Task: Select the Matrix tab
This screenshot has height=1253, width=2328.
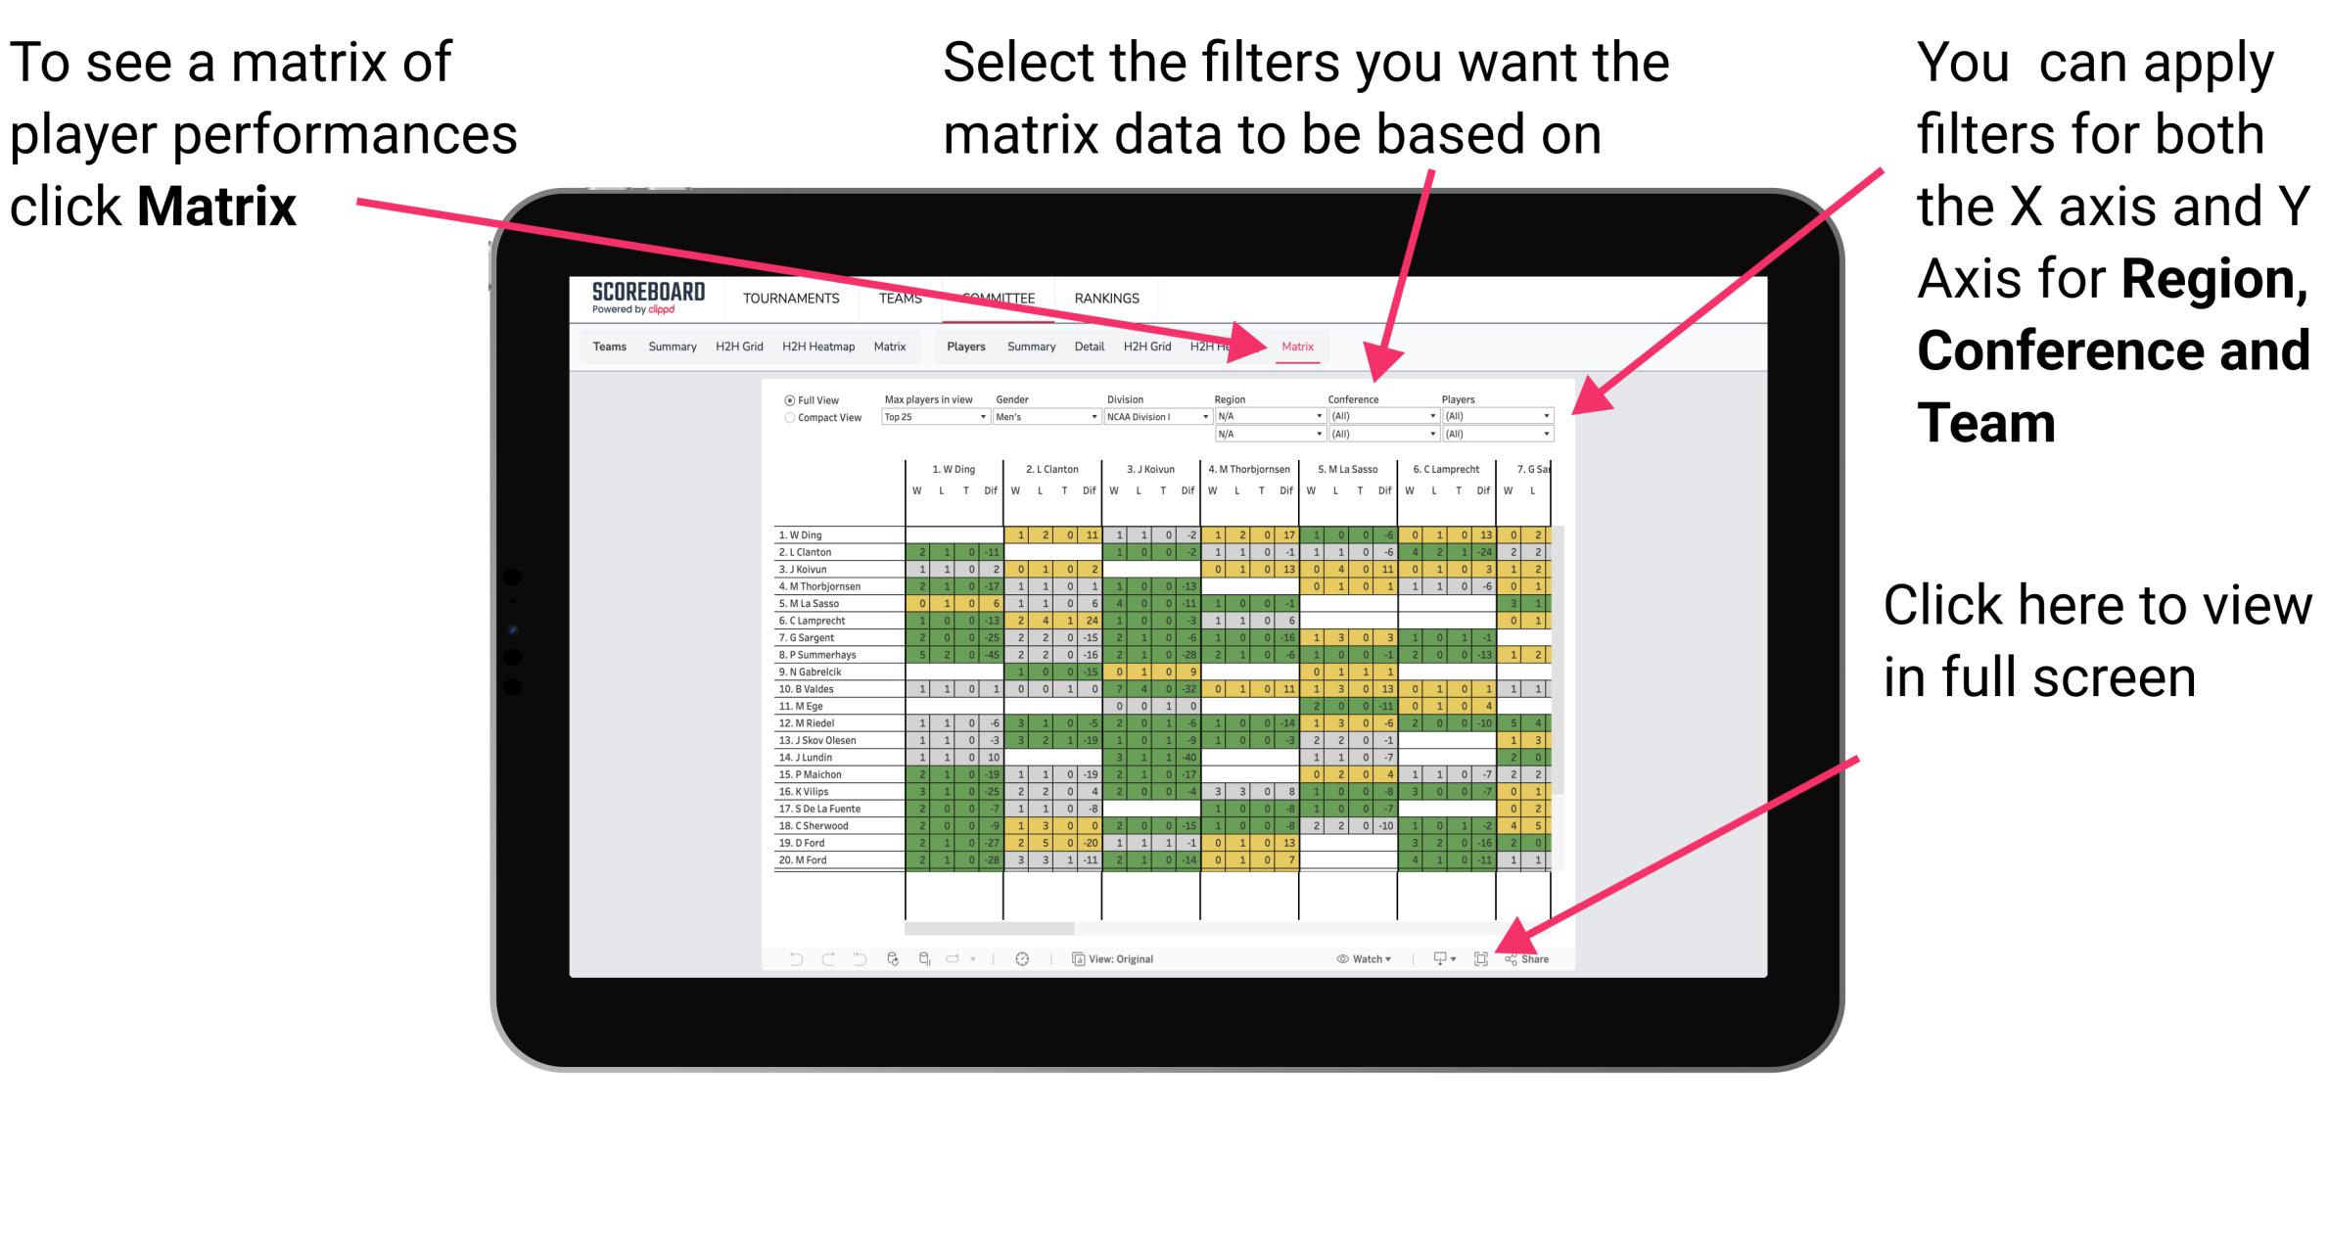Action: pos(1296,348)
